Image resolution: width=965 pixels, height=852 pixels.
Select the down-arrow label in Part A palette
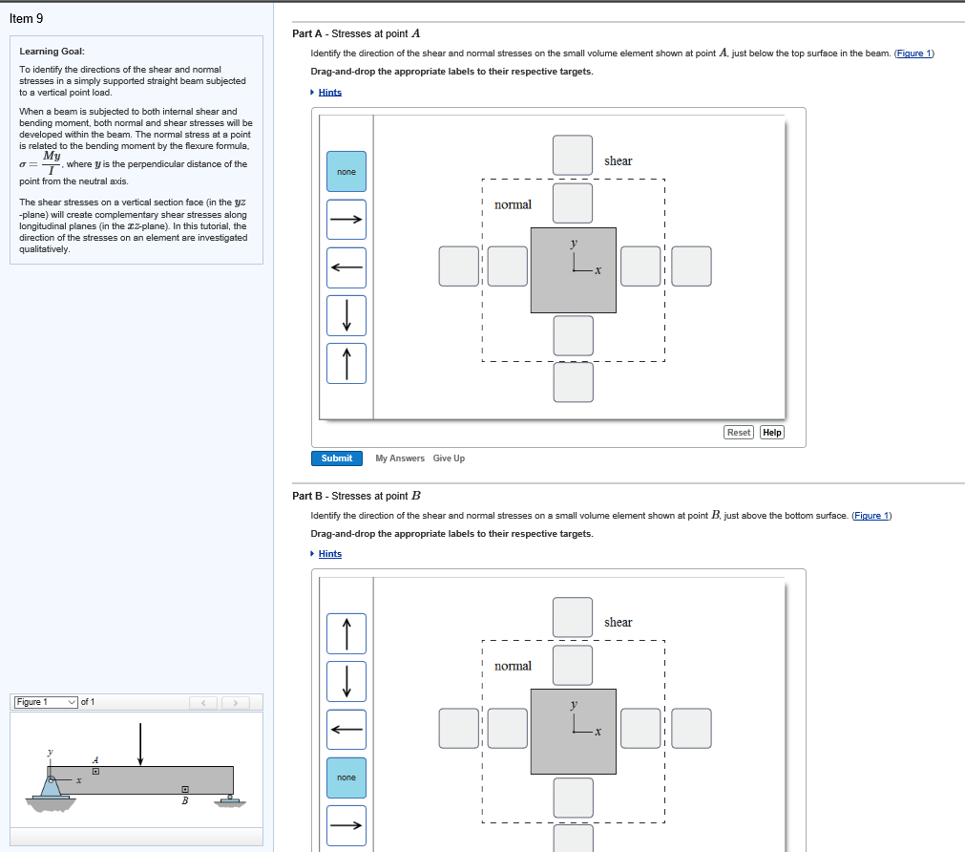(346, 314)
